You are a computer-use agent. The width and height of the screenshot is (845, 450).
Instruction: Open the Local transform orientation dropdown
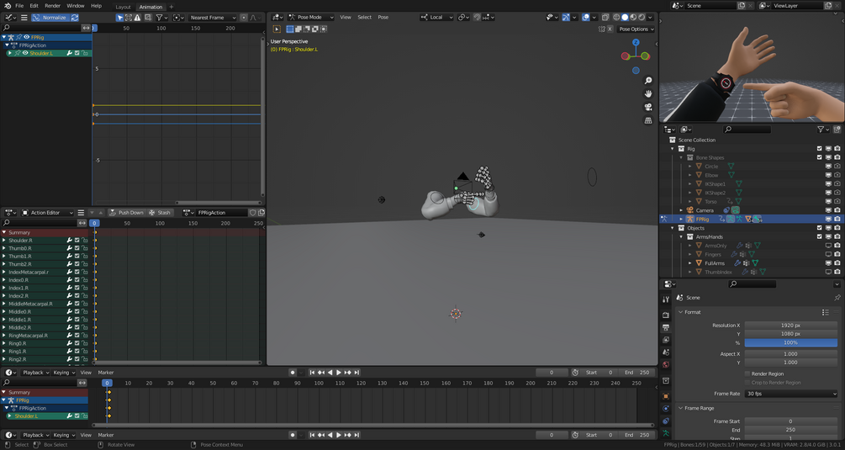[437, 18]
